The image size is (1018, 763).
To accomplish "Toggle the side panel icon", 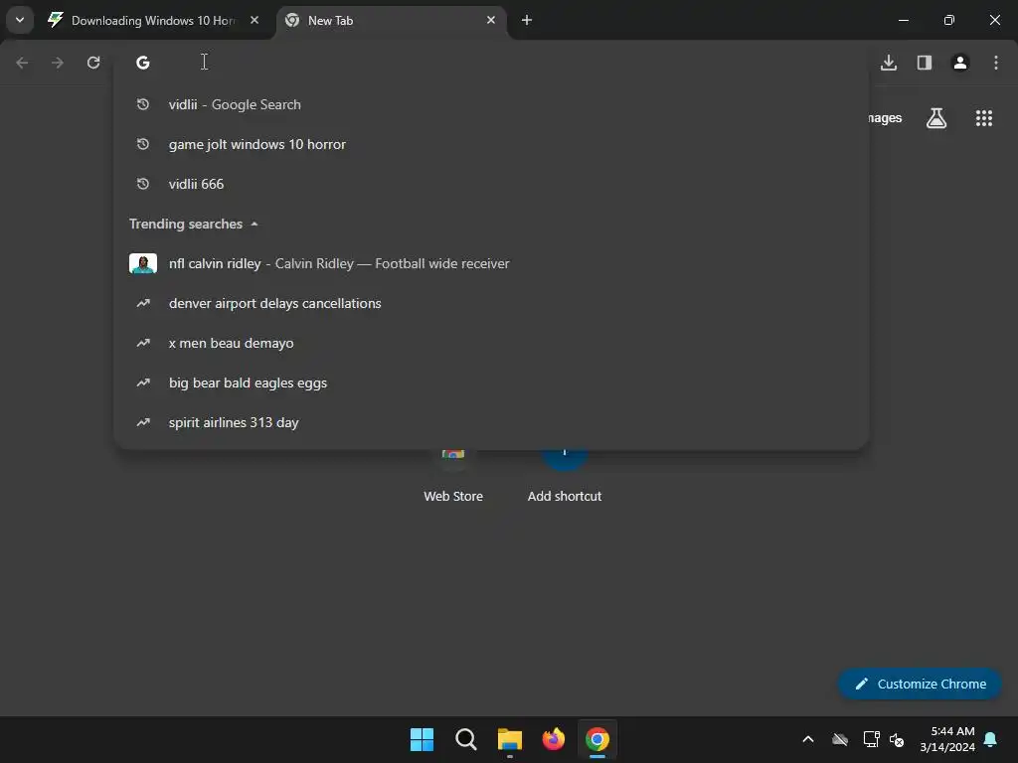I will (925, 63).
